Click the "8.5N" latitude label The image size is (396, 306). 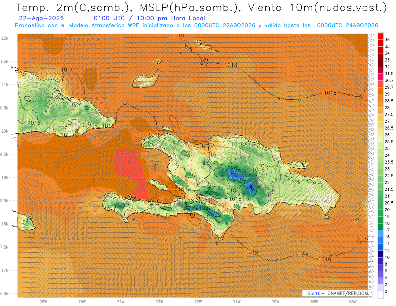coord(5,201)
